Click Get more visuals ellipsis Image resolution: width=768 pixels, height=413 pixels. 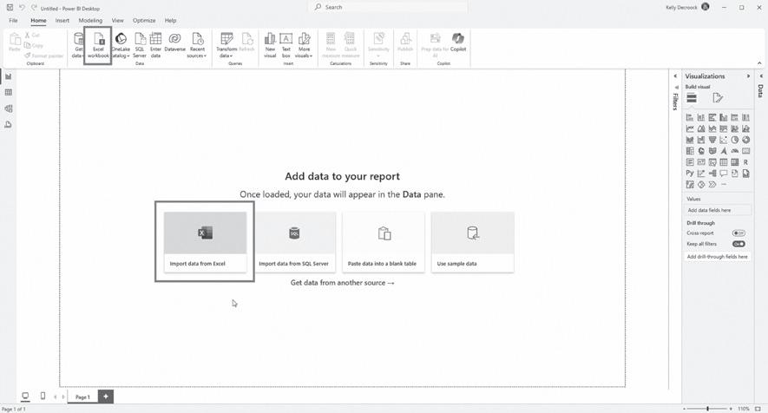[x=724, y=185]
